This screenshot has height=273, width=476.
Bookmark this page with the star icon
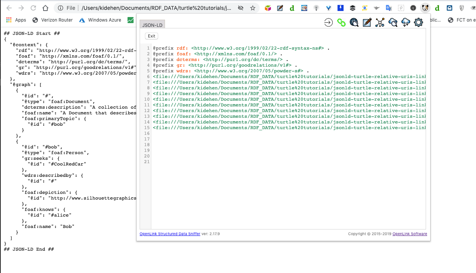[253, 8]
